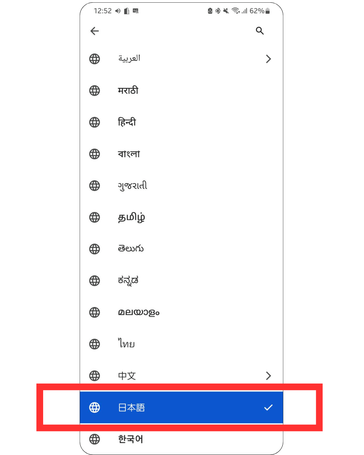Tap the globe icon beside 日本語
The width and height of the screenshot is (364, 455).
click(x=95, y=407)
